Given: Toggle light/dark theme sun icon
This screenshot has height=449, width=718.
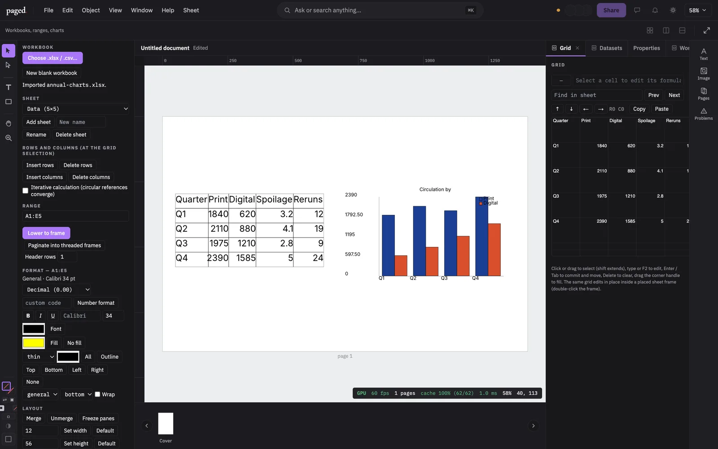Looking at the screenshot, I should [673, 10].
